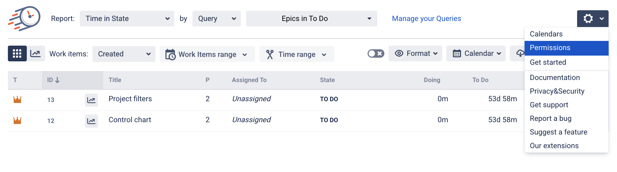Viewport: 617px width, 172px height.
Task: Open the Calendar dropdown
Action: (476, 53)
